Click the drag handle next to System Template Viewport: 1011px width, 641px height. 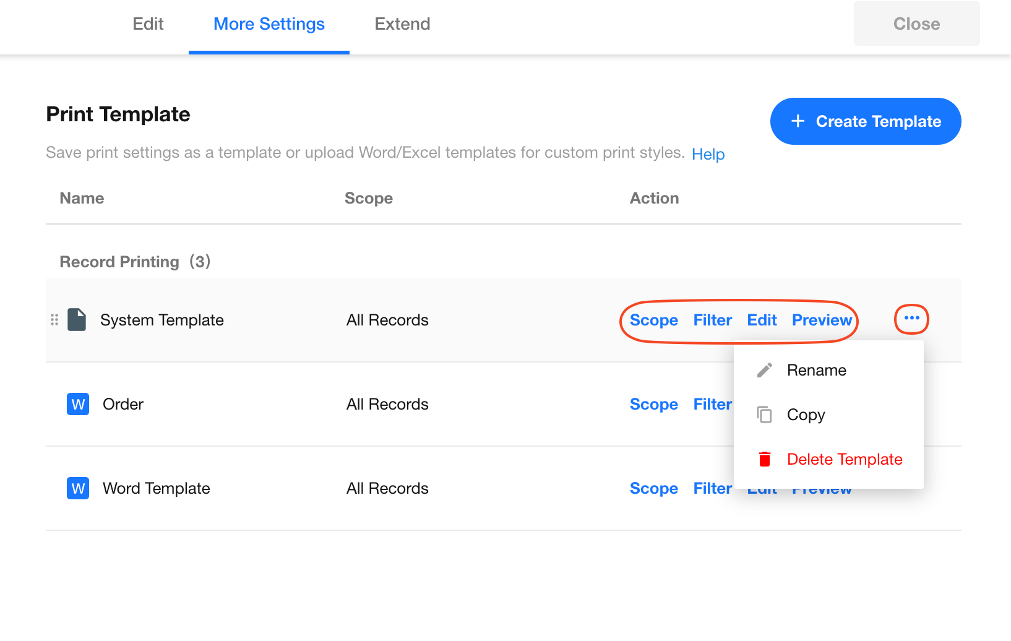54,320
